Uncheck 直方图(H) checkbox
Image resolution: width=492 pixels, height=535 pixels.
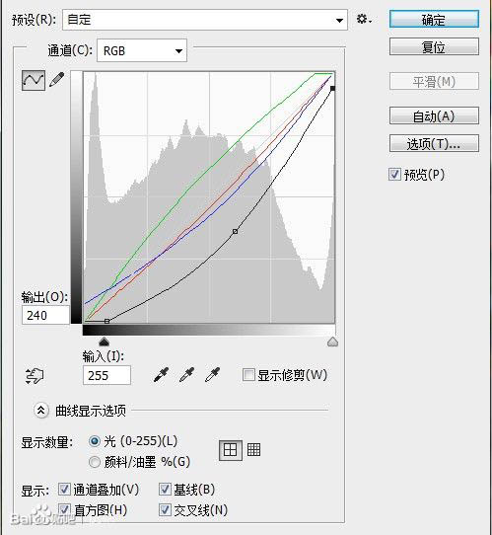[64, 510]
